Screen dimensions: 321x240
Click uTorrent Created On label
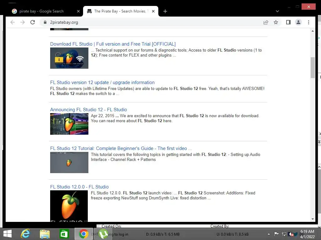pos(111,226)
